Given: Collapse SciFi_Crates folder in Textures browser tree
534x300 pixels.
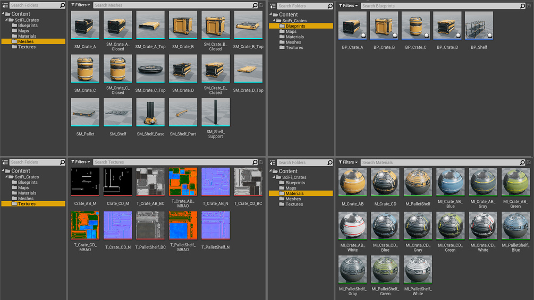Looking at the screenshot, I should [x=6, y=176].
